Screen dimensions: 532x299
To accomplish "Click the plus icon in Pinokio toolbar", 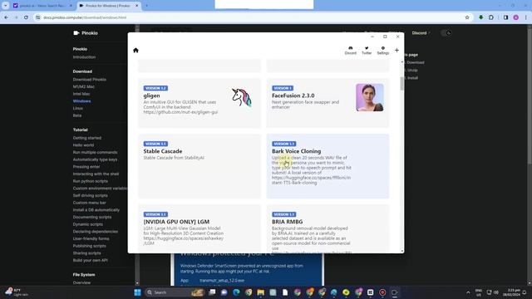I will (397, 50).
